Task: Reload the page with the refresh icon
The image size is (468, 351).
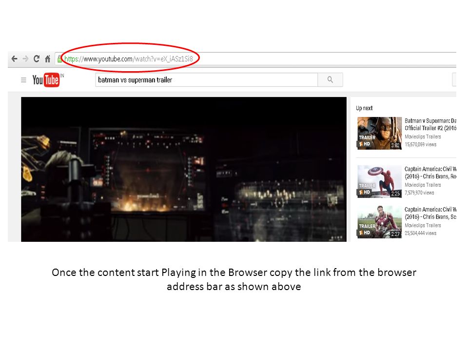Action: tap(37, 59)
